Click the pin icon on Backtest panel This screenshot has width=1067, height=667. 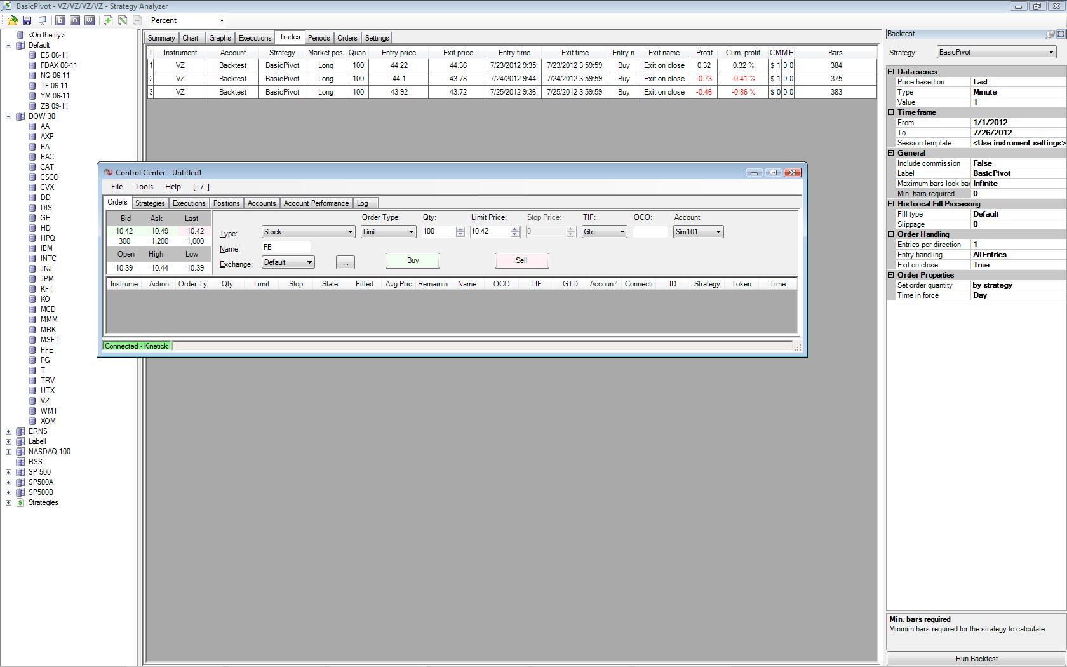(1050, 34)
